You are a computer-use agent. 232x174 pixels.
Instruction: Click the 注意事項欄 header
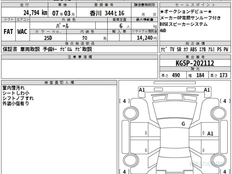pos(80,57)
